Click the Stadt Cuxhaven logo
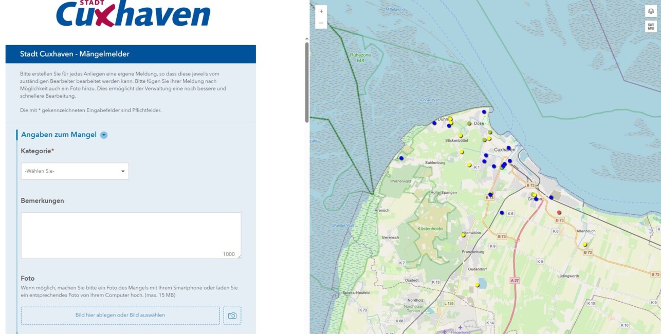Viewport: 661px width, 334px height. click(x=133, y=14)
